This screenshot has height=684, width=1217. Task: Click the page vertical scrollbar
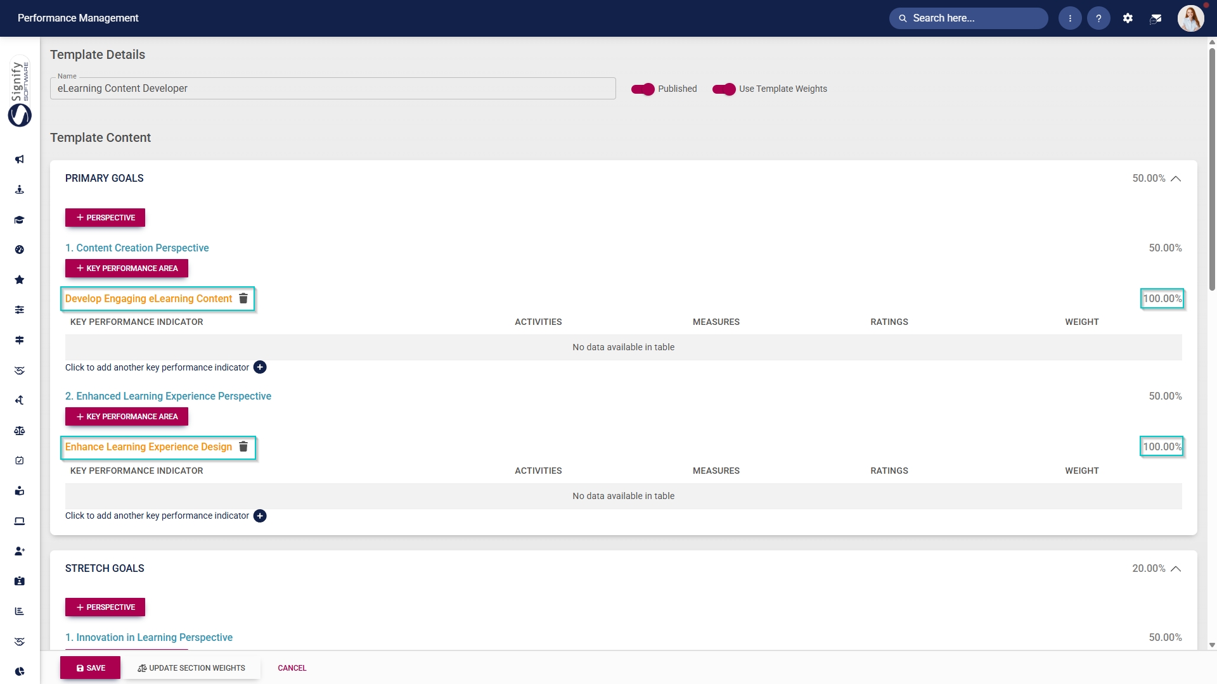[1212, 168]
